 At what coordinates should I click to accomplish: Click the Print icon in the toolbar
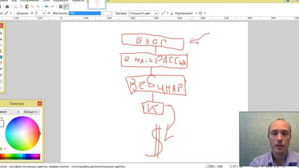click(x=7, y=7)
